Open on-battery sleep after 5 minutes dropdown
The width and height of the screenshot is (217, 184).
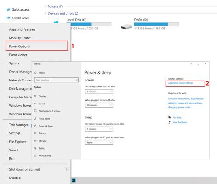pyautogui.click(x=99, y=129)
